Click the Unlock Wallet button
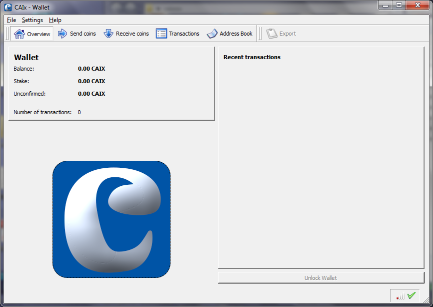This screenshot has width=433, height=307. pyautogui.click(x=321, y=277)
